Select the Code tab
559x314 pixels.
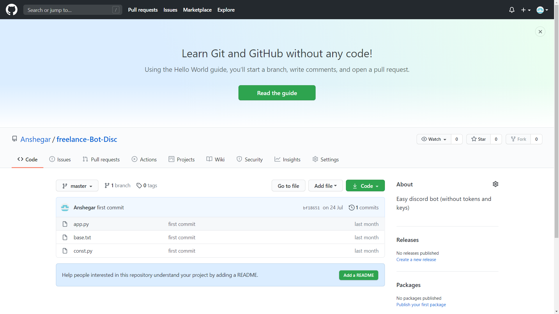27,159
